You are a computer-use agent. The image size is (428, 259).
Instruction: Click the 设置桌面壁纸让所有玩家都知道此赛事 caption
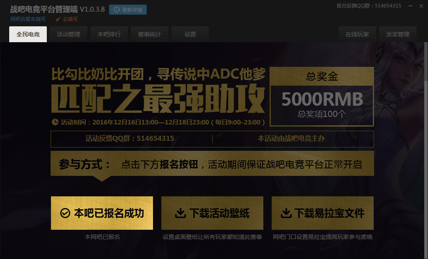212,237
